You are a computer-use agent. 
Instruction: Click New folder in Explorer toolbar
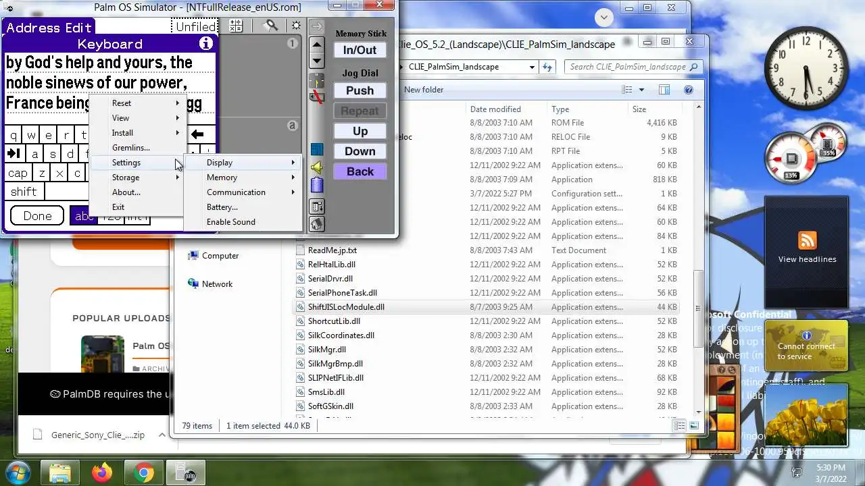coord(424,90)
